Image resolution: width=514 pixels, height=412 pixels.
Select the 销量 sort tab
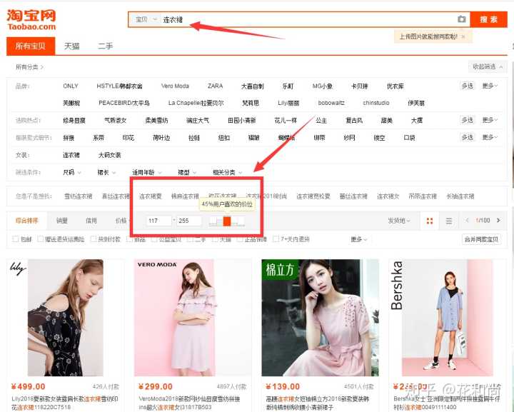(x=62, y=221)
